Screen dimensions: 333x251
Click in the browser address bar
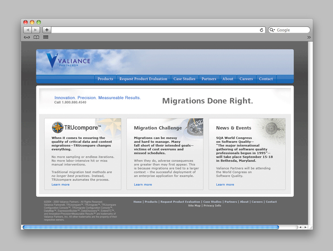153,30
